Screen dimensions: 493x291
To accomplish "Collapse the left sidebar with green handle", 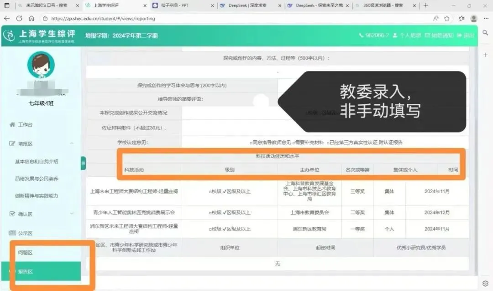I will point(84,163).
